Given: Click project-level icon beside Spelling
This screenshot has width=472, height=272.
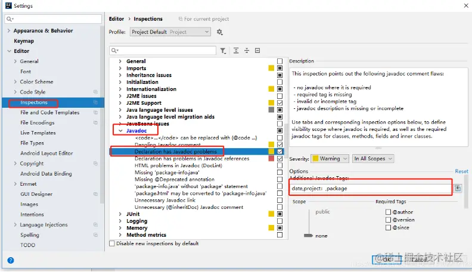Looking at the screenshot, I should click(x=95, y=235).
